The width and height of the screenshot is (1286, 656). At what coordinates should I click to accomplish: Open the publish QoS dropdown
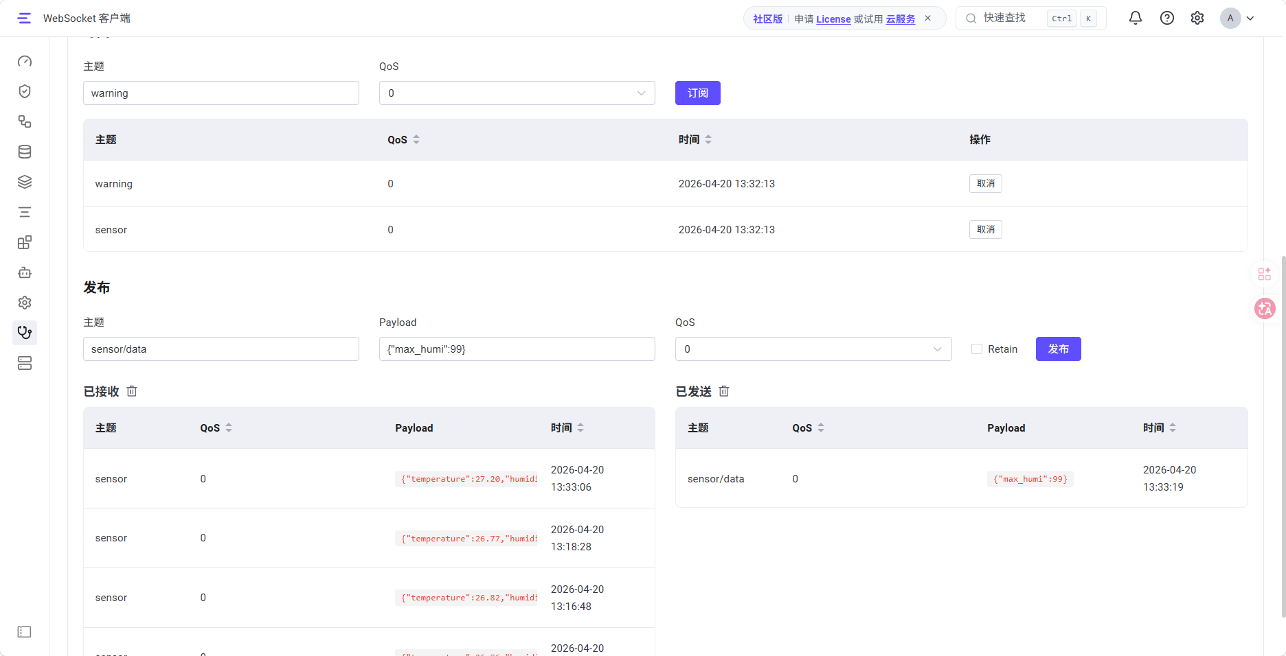click(x=813, y=349)
